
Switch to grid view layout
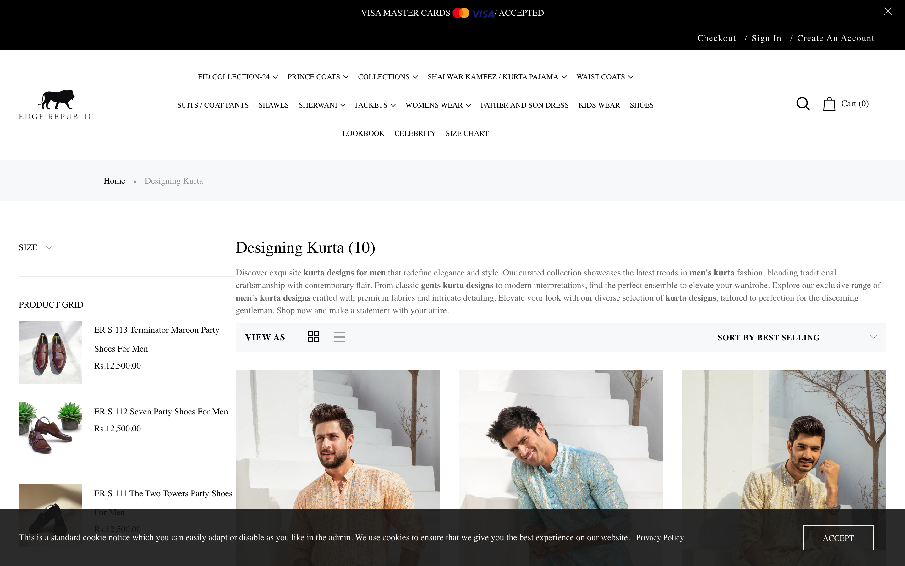coord(313,336)
